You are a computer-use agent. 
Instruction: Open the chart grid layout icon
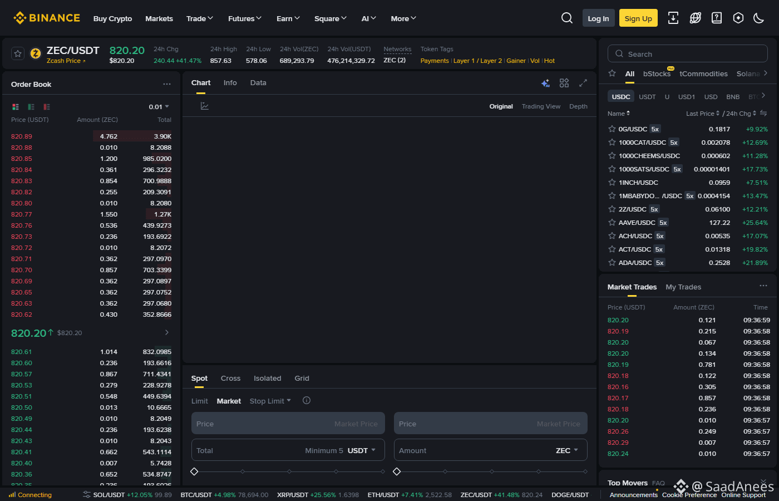click(564, 83)
